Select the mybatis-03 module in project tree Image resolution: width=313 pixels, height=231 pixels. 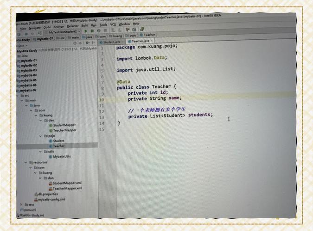pos(29,70)
